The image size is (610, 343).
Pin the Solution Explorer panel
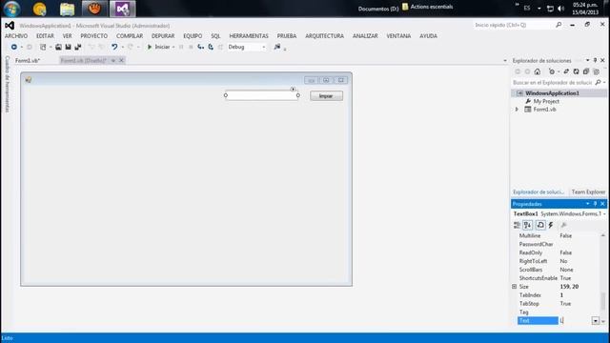coord(595,60)
